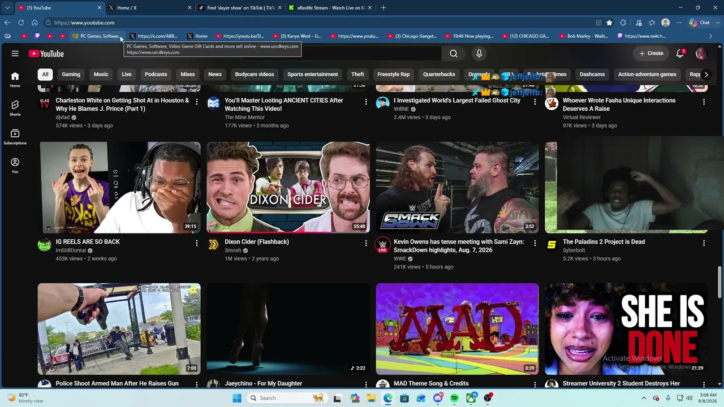Image resolution: width=724 pixels, height=407 pixels.
Task: Open the YouTube guide hamburger menu
Action: [15, 54]
